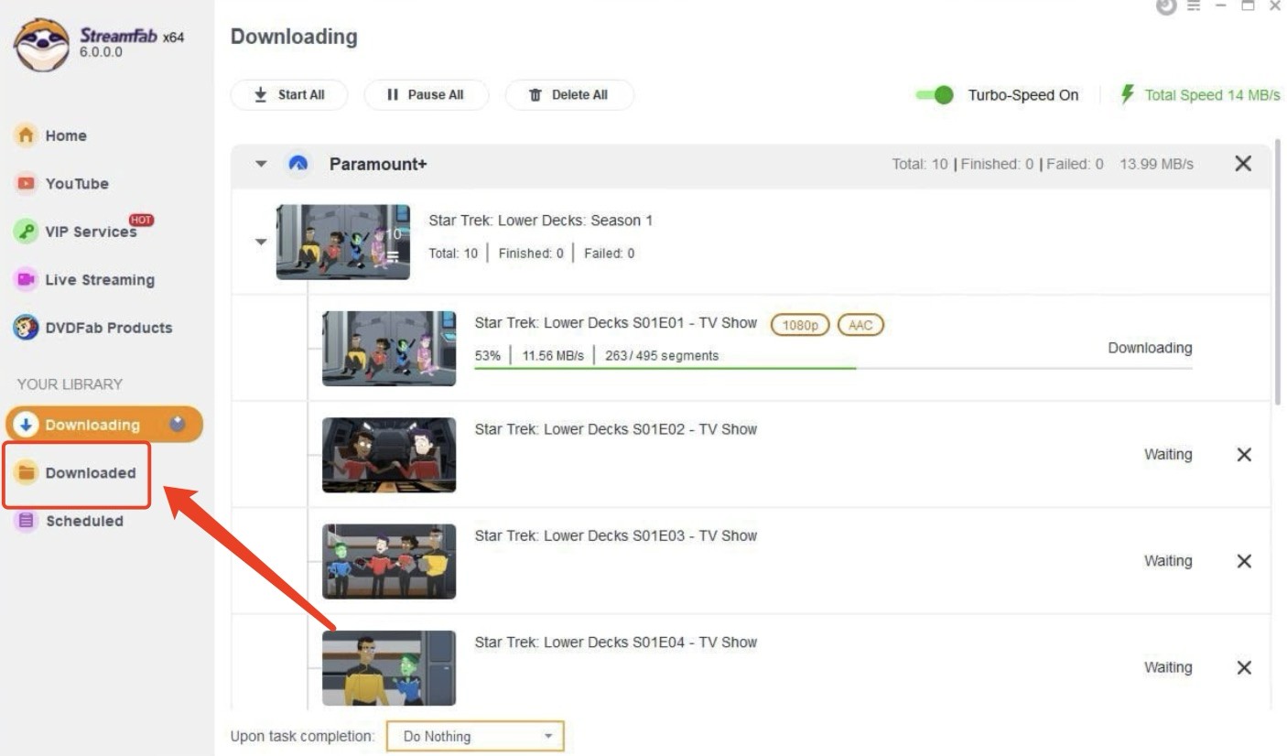Viewport: 1287px width, 756px height.
Task: Turn off Turbo-Speed switch
Action: pyautogui.click(x=935, y=95)
